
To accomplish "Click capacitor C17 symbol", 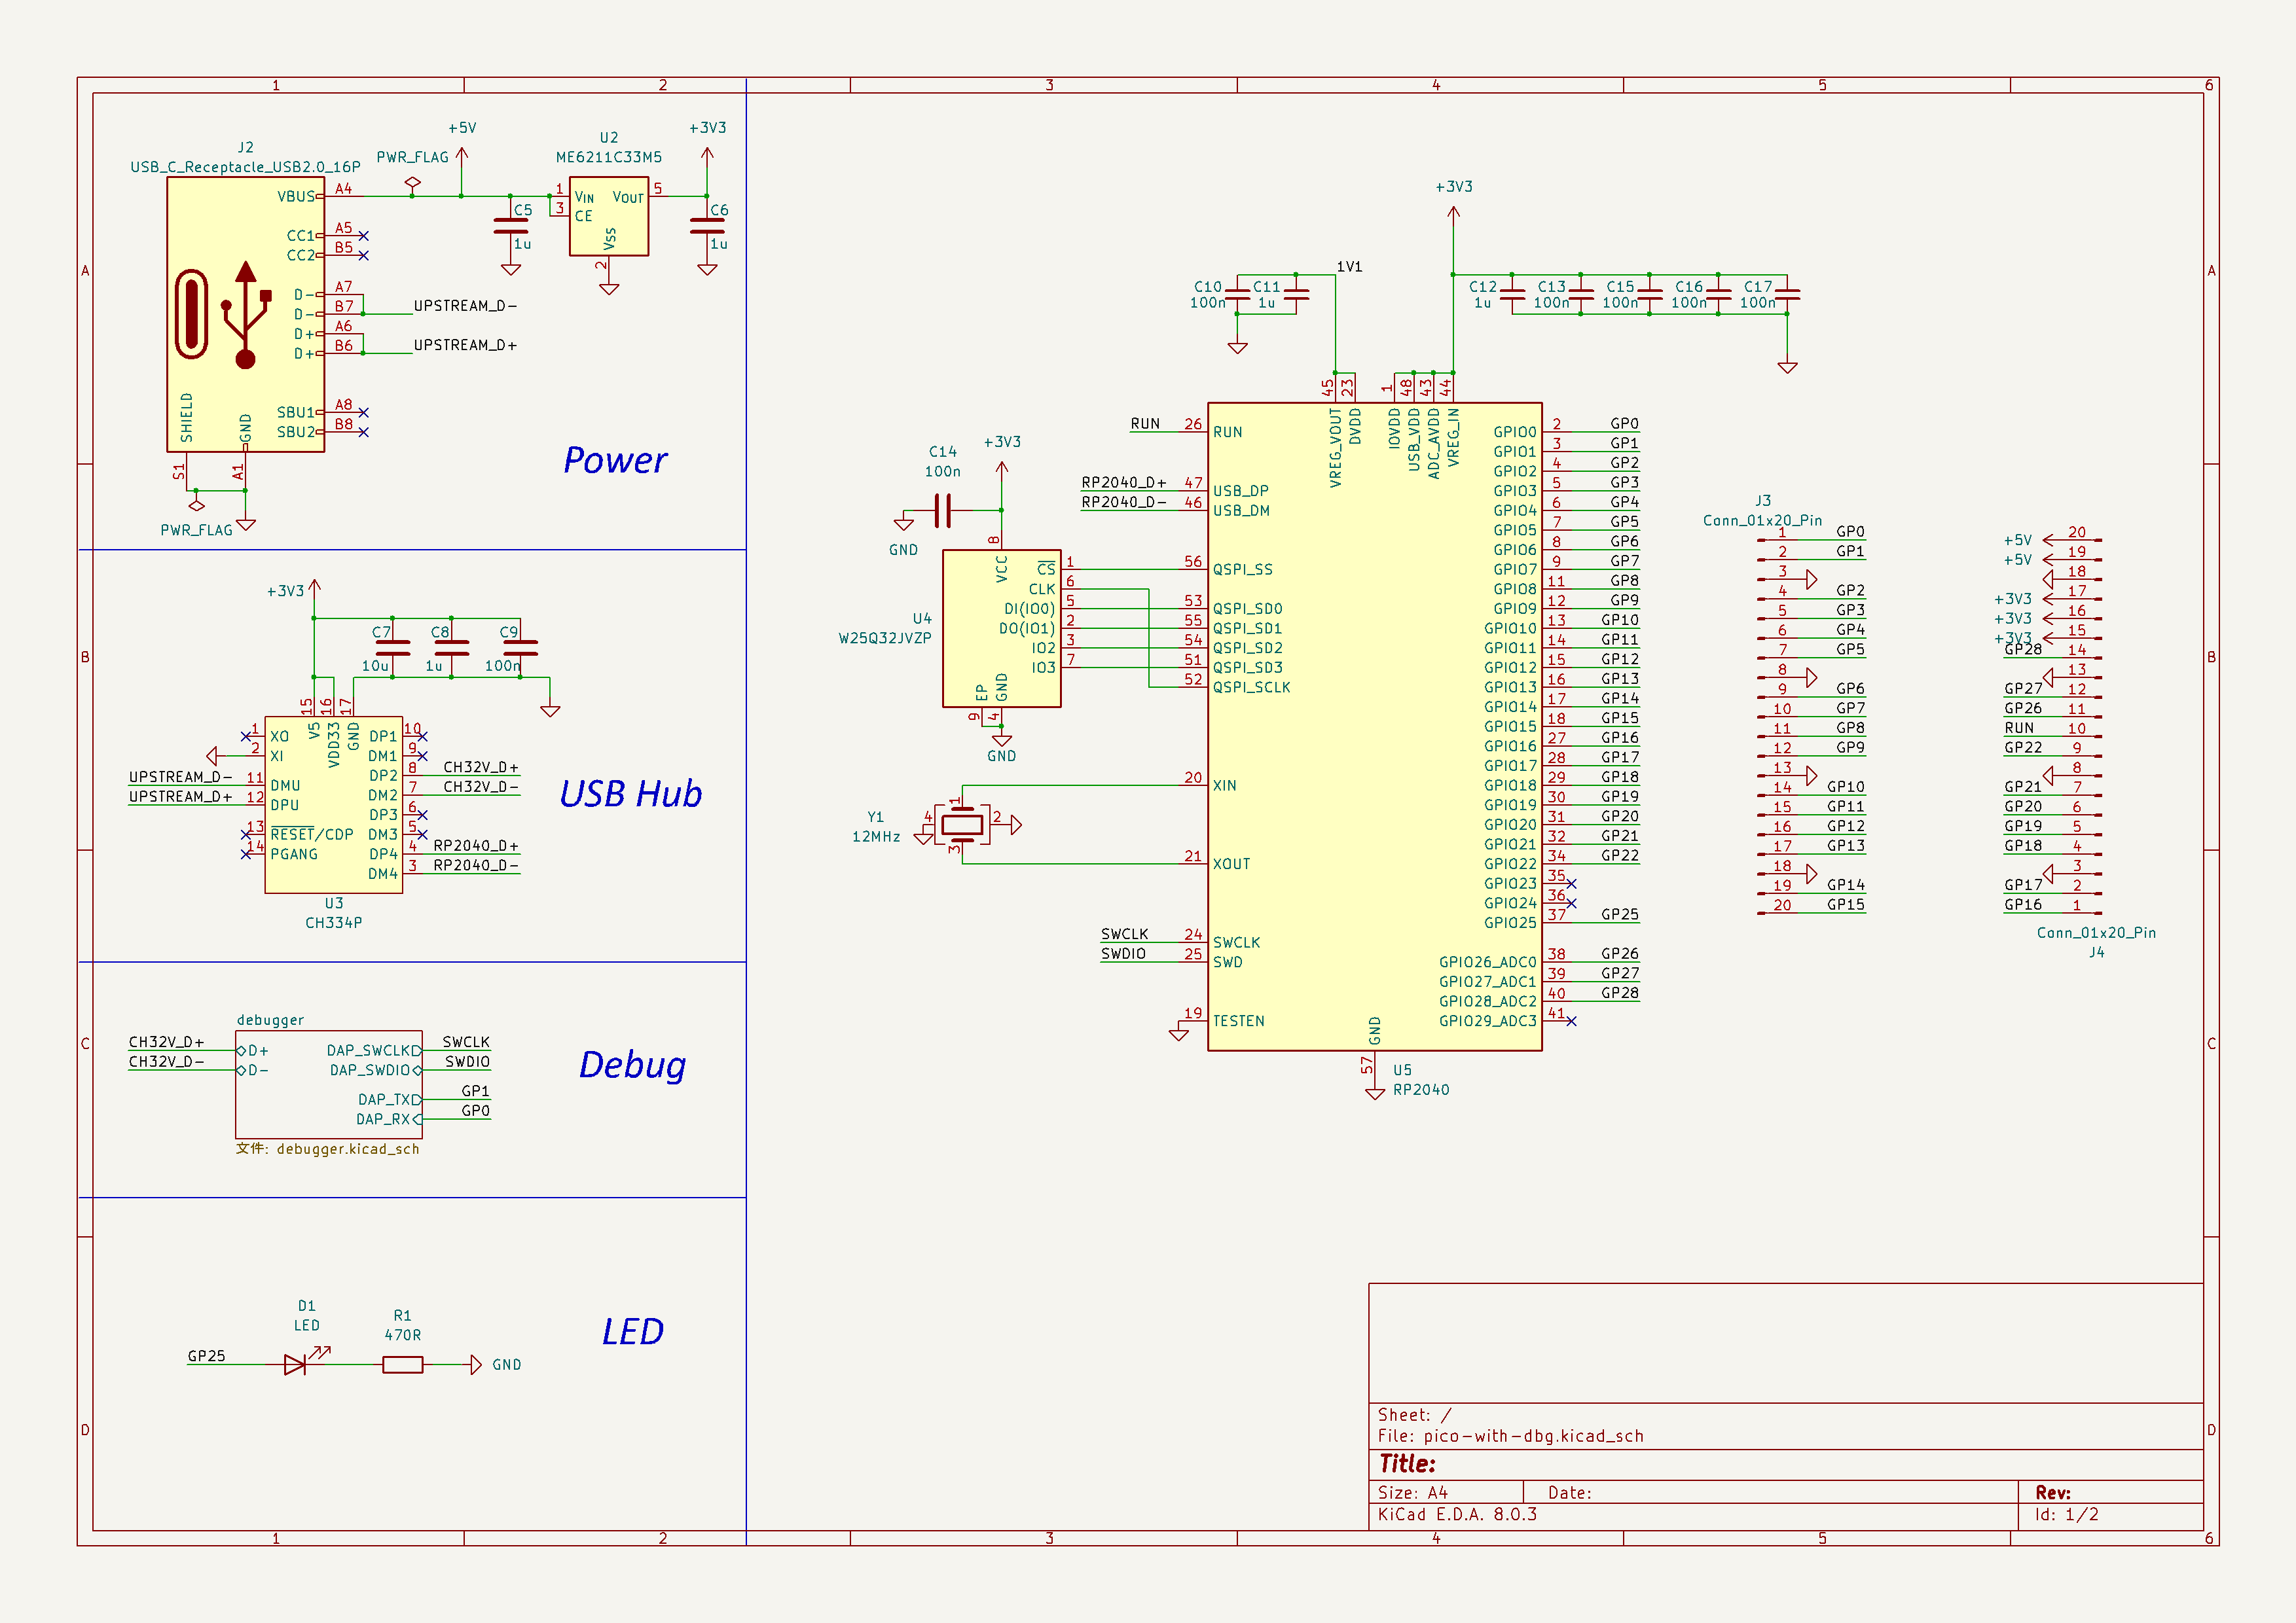I will [x=1787, y=294].
